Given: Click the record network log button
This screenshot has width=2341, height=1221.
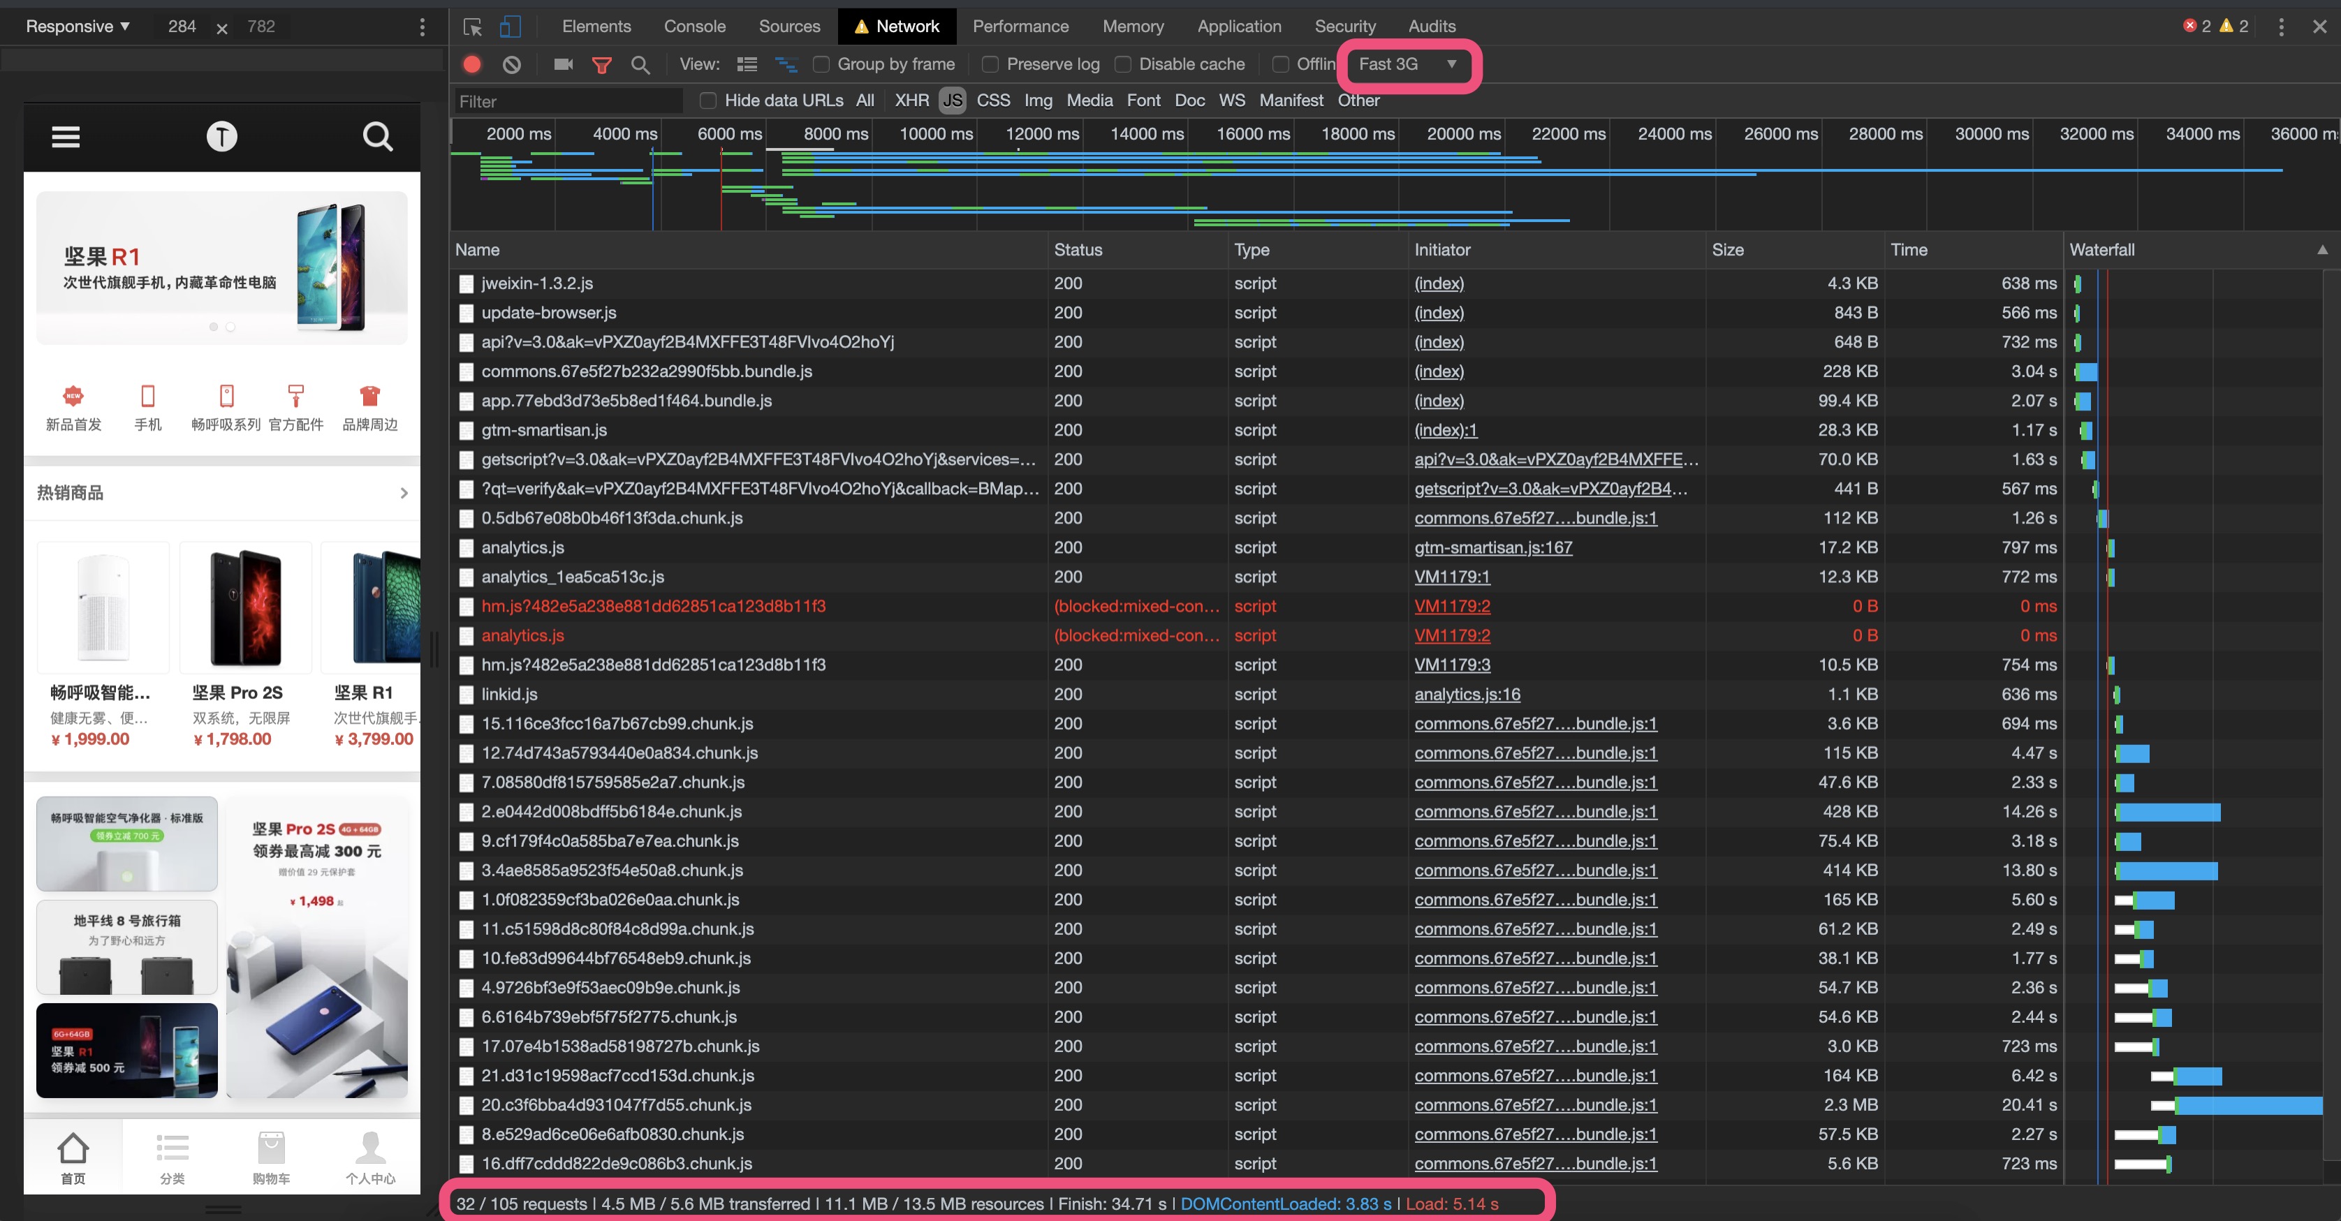Looking at the screenshot, I should point(471,64).
